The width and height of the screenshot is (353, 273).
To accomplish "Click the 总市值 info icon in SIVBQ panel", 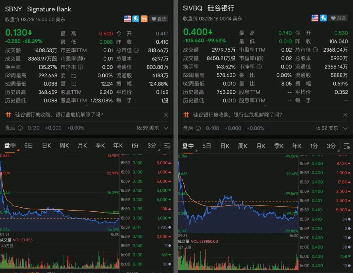I will 315,50.
